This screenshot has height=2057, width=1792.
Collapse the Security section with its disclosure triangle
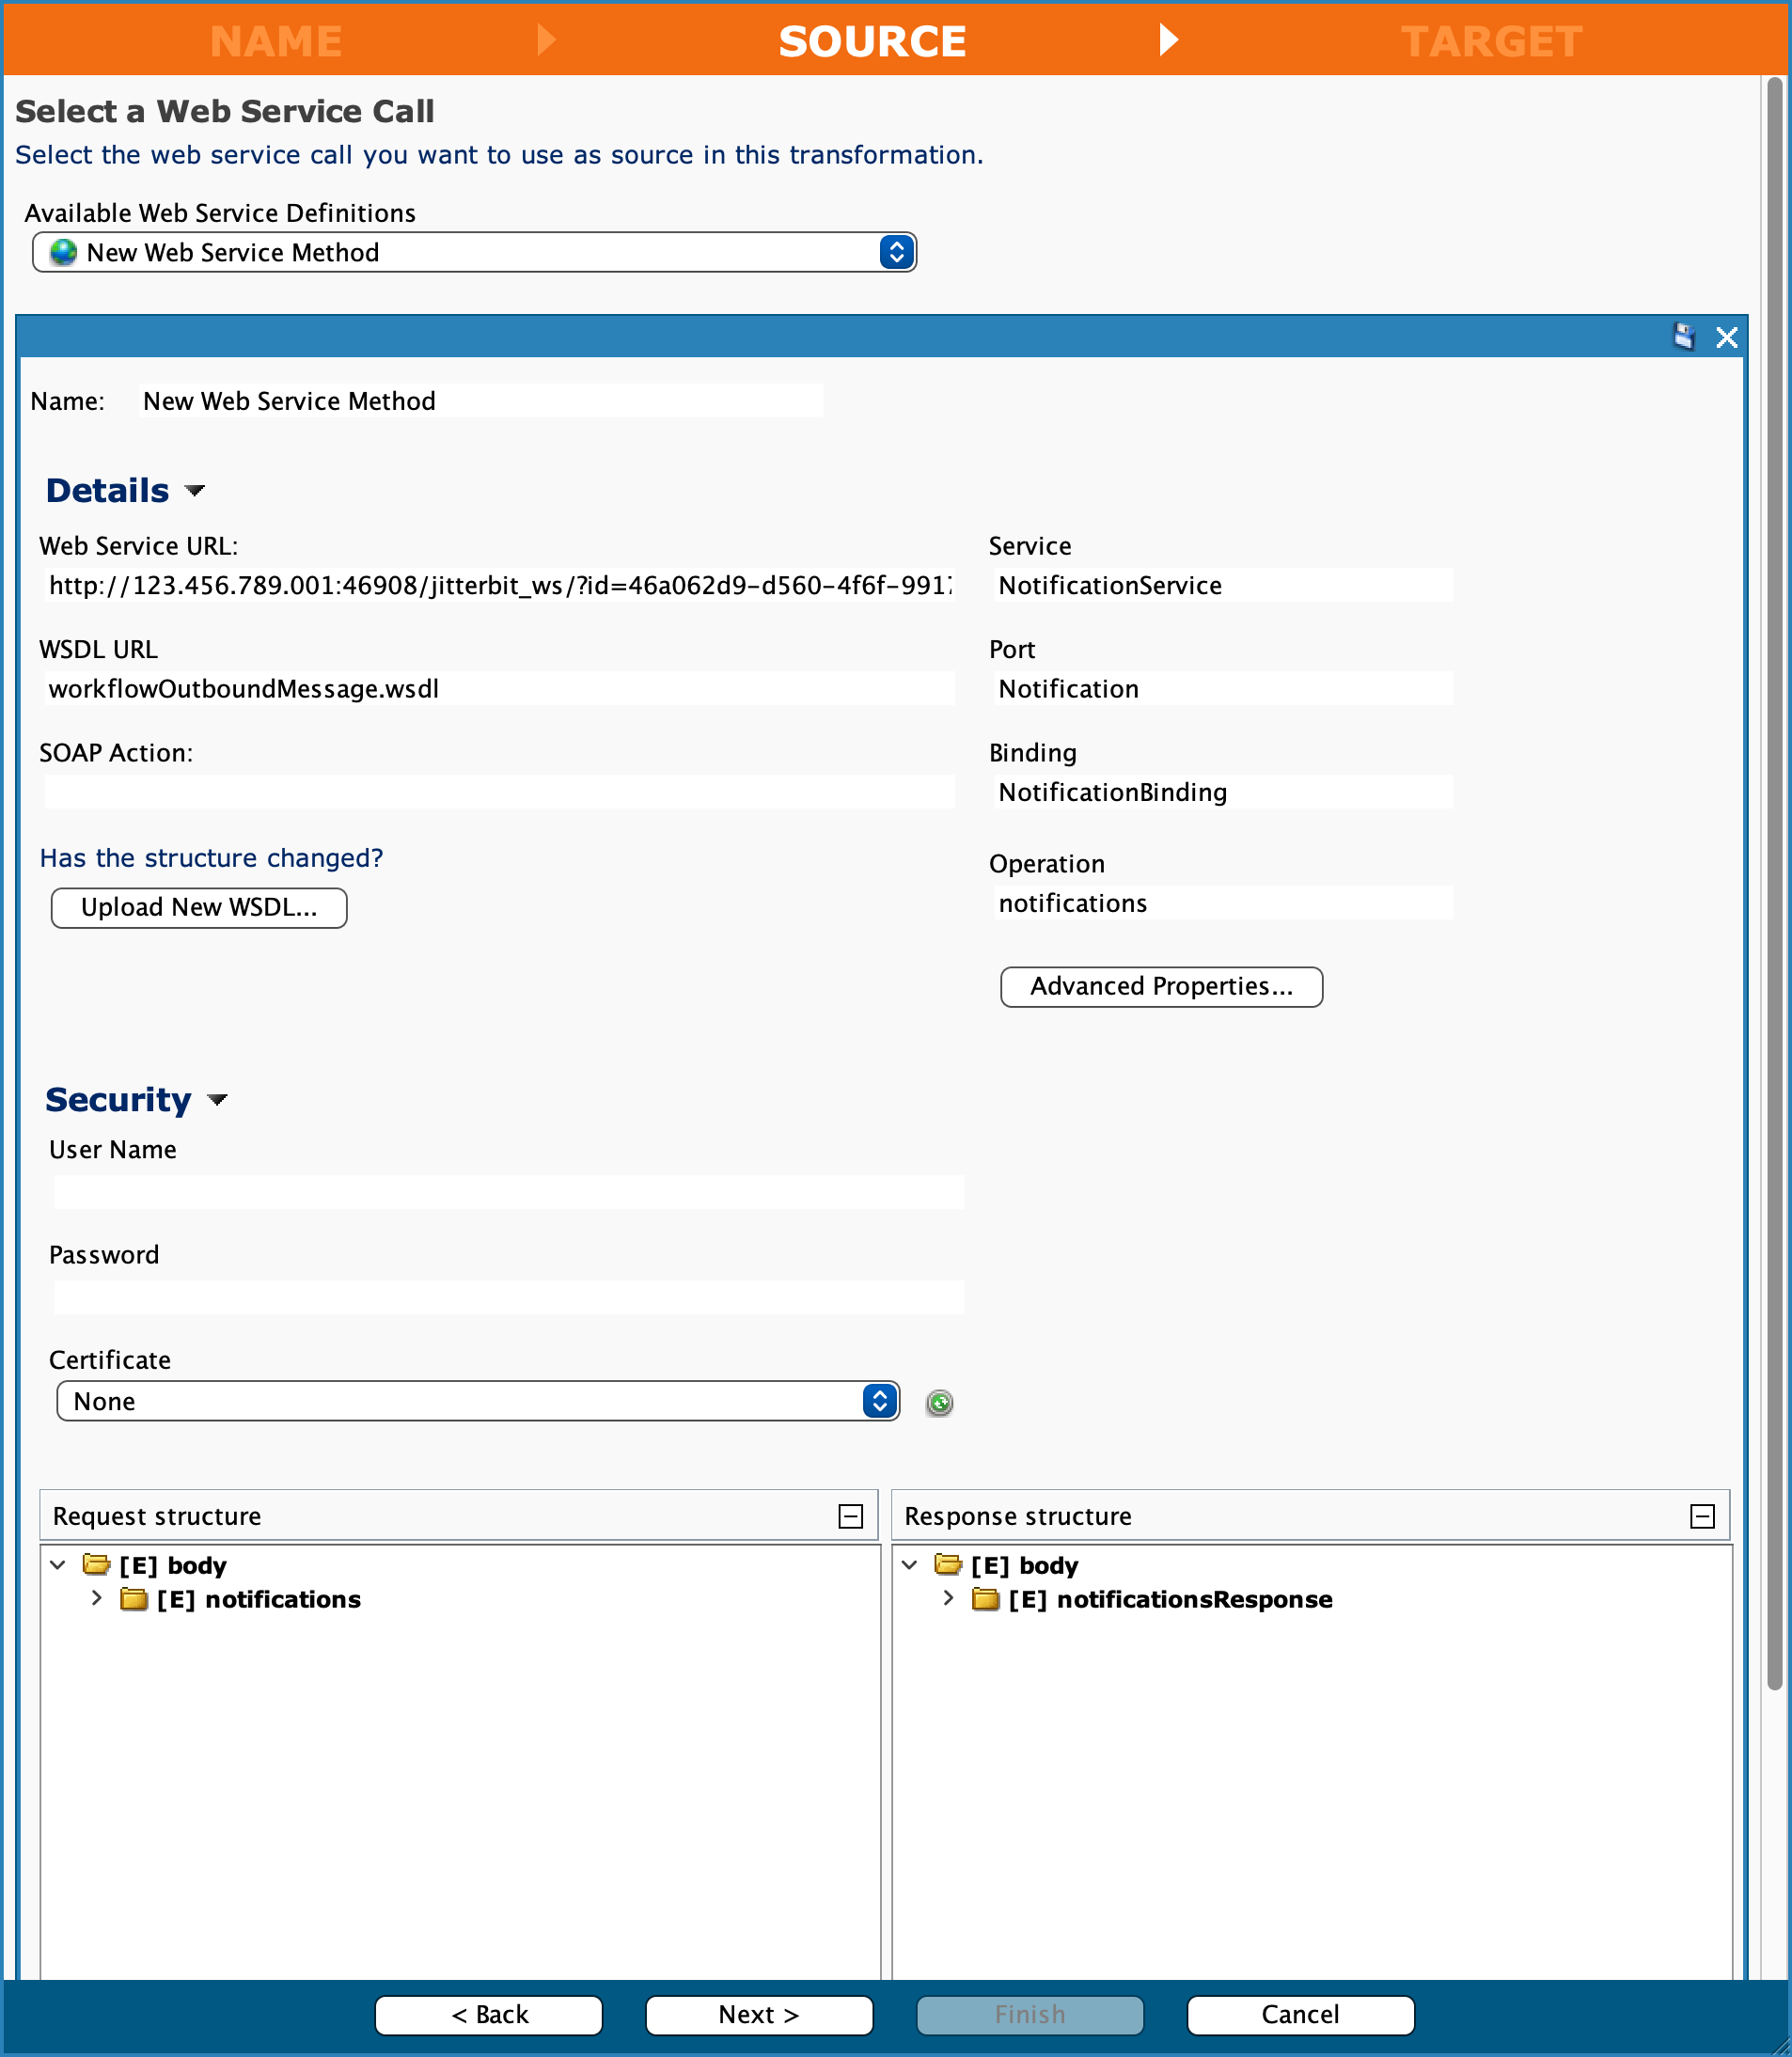(218, 1100)
